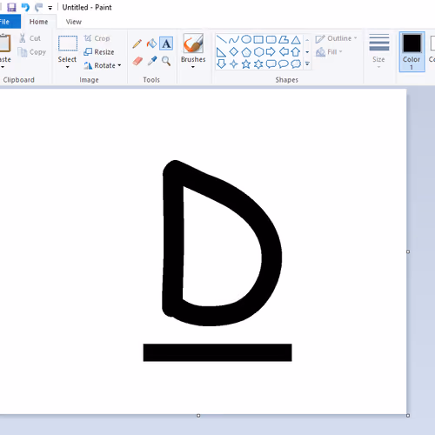The height and width of the screenshot is (435, 435).
Task: Choose the Five-point star shape
Action: click(x=246, y=64)
